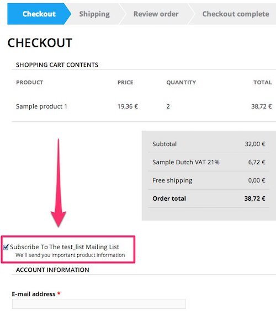Go to the Shipping step
Image resolution: width=276 pixels, height=311 pixels.
[x=94, y=14]
